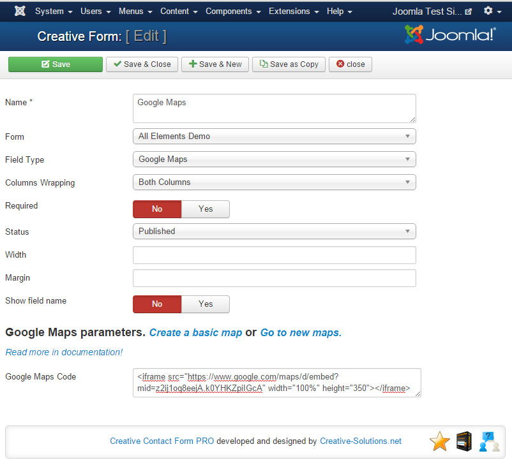
Task: Click the external link icon beside site name
Action: tap(468, 11)
